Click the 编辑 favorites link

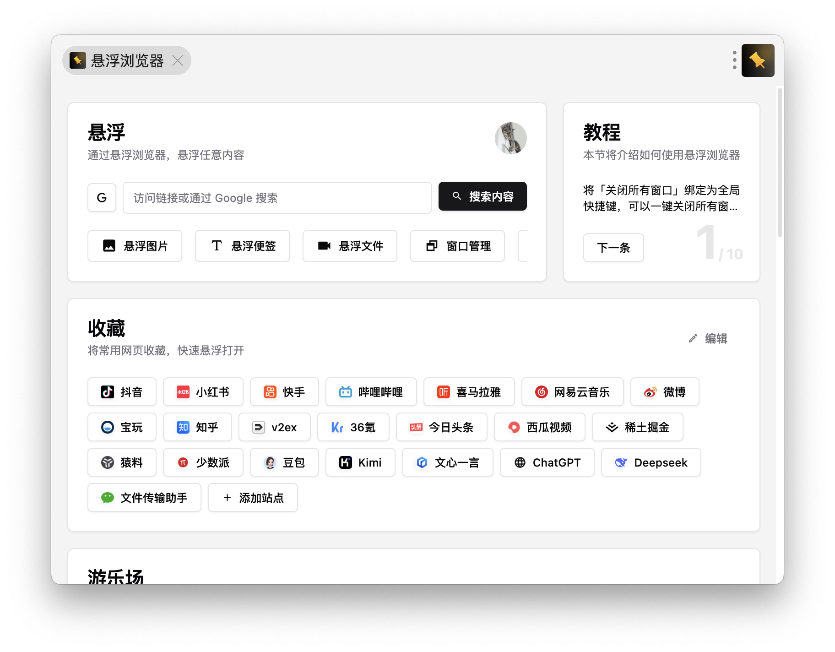click(x=708, y=338)
